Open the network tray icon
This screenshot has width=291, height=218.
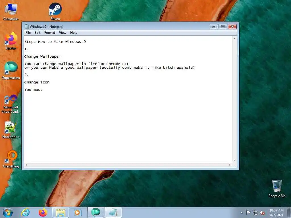pyautogui.click(x=255, y=213)
